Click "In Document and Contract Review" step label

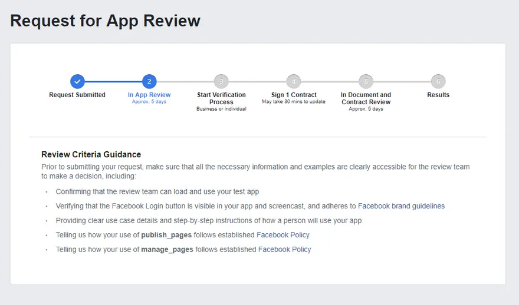click(366, 98)
